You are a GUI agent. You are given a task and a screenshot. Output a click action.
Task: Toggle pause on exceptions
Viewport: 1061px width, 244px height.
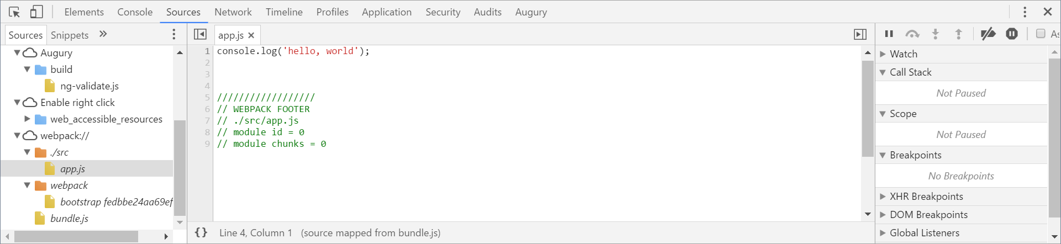pyautogui.click(x=1012, y=34)
